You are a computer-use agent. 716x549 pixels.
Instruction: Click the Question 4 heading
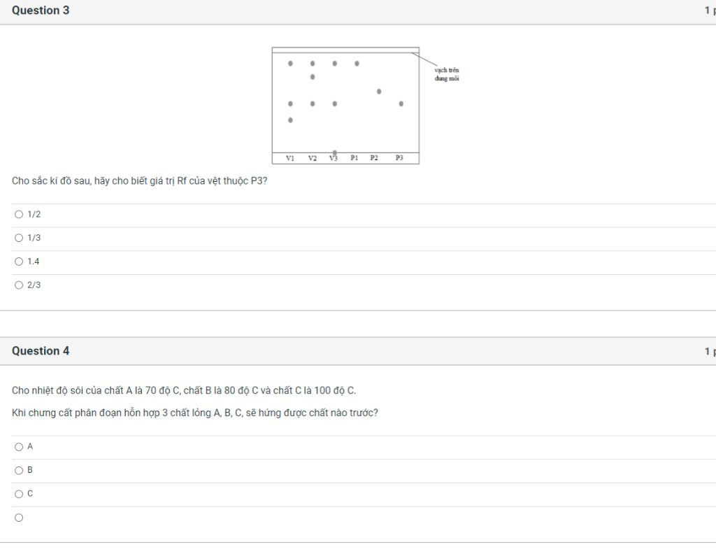(x=41, y=351)
